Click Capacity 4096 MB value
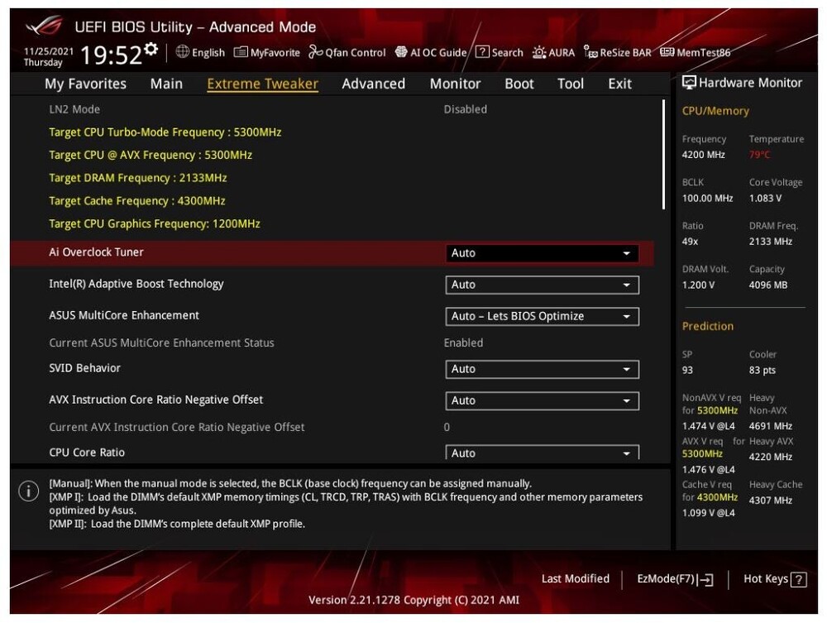The height and width of the screenshot is (623, 827). [x=768, y=285]
